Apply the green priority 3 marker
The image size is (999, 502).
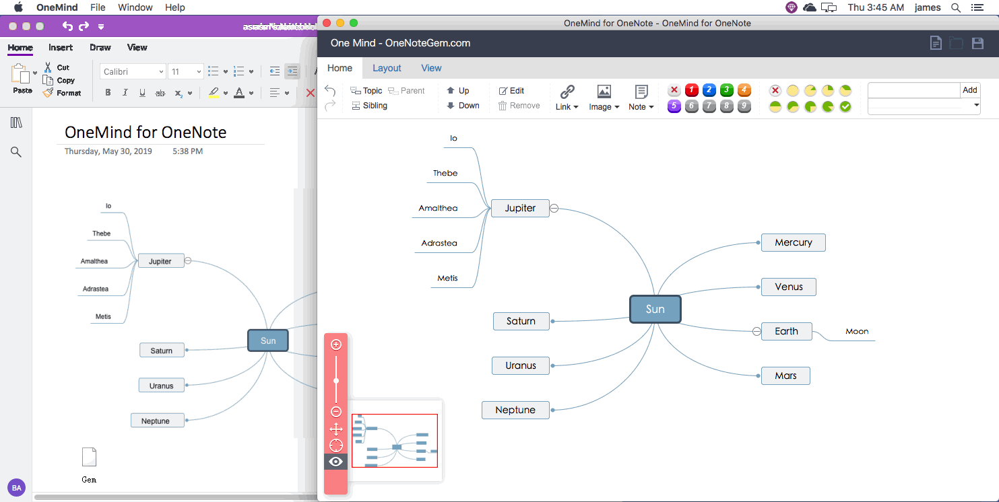click(727, 90)
